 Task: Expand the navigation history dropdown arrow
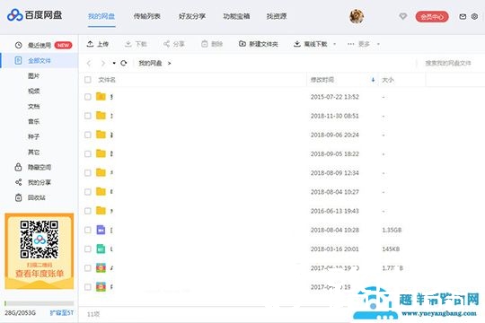click(x=114, y=63)
